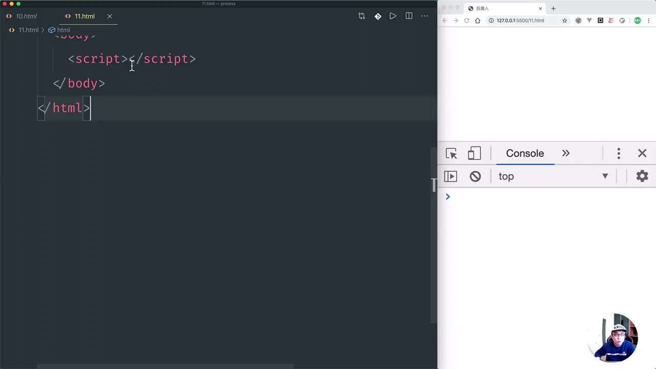The width and height of the screenshot is (656, 369).
Task: View site information icon in address bar
Action: click(x=491, y=20)
